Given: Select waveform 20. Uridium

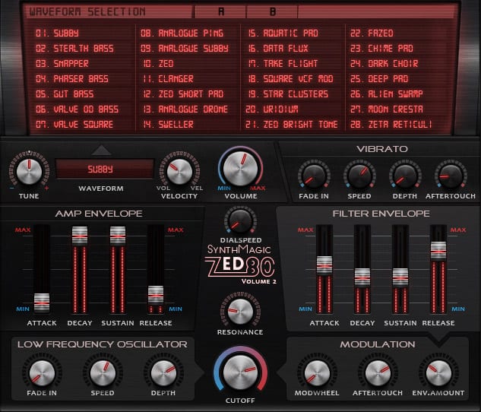Looking at the screenshot, I should [272, 109].
